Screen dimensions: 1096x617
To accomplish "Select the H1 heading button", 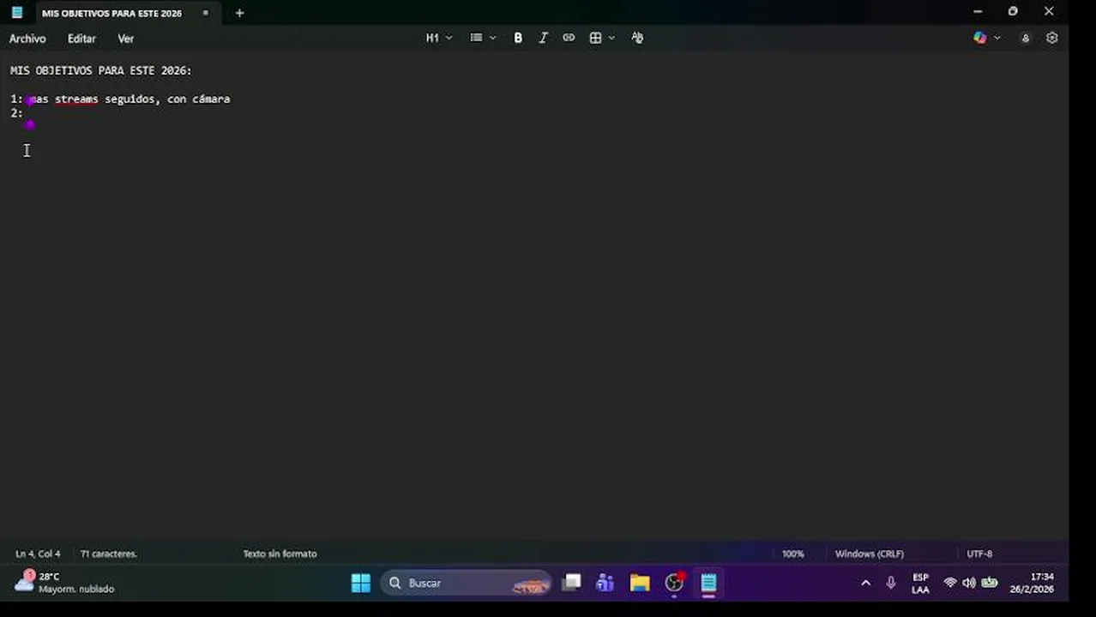I will coord(432,38).
